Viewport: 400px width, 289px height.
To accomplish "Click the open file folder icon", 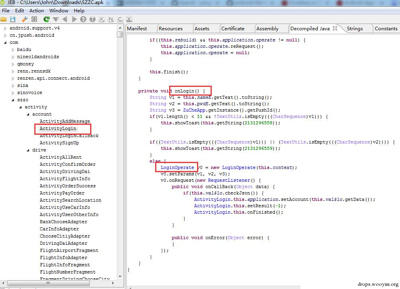I will 4,19.
